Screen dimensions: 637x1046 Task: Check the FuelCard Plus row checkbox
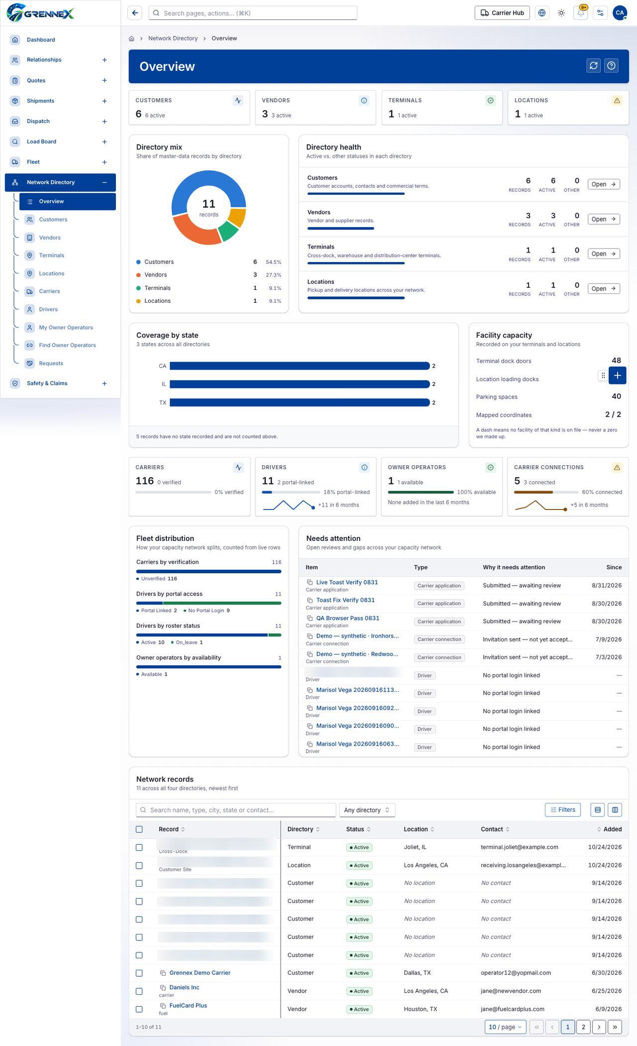(139, 1009)
